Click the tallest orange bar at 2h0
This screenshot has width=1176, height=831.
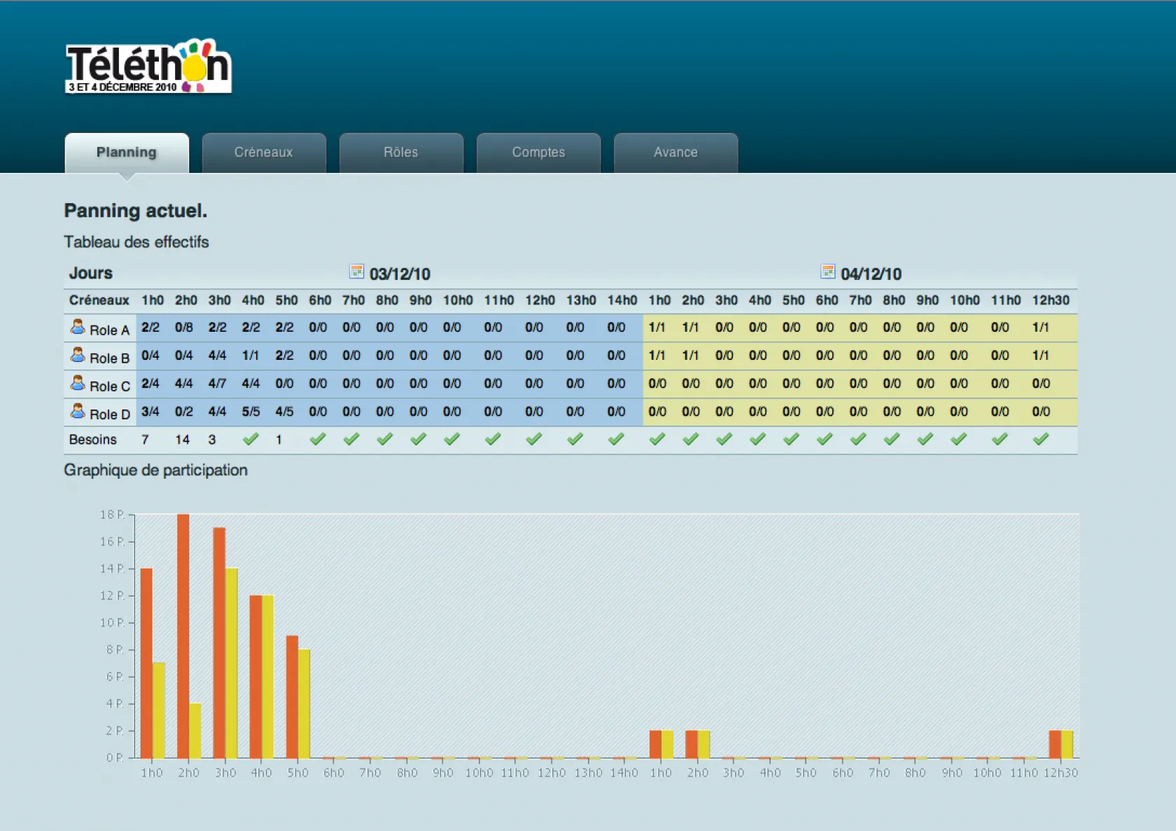183,636
